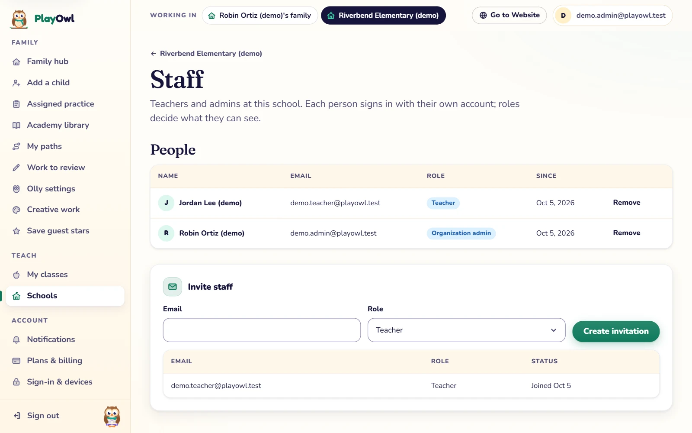The image size is (692, 433).
Task: Select the Riverbend Elementary (demo) workspace
Action: 383,16
